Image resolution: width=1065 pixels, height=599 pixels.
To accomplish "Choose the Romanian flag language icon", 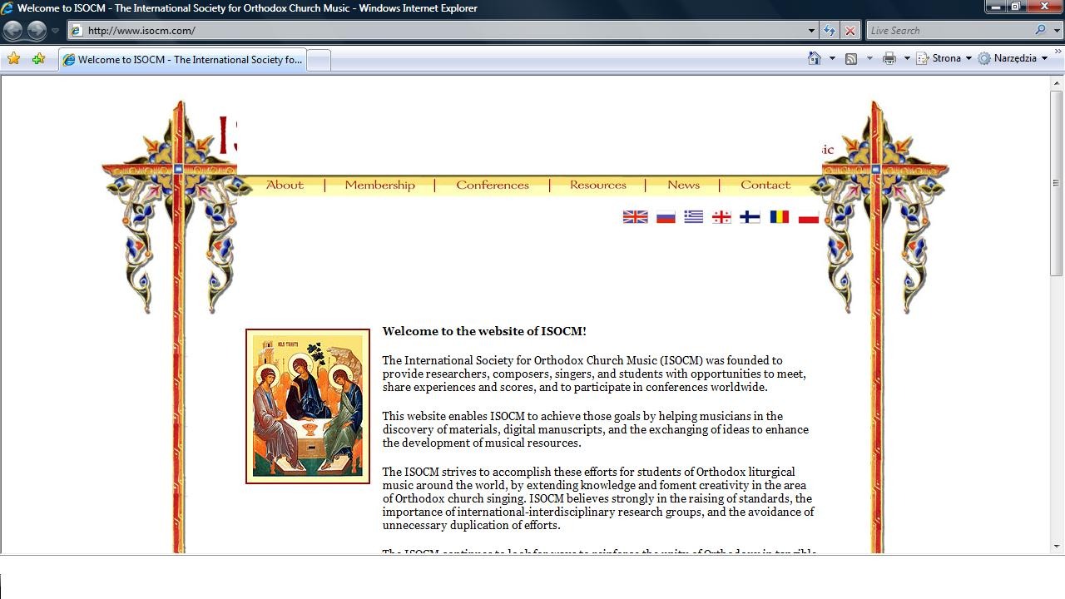I will tap(779, 217).
